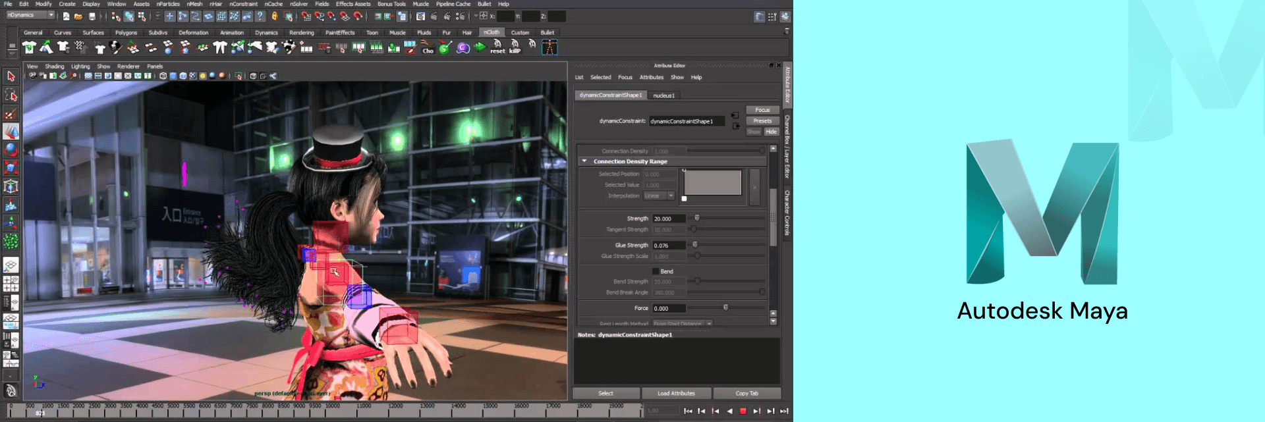Select the Rotate tool red sphere icon
Viewport: 1265px width, 422px height.
click(11, 150)
